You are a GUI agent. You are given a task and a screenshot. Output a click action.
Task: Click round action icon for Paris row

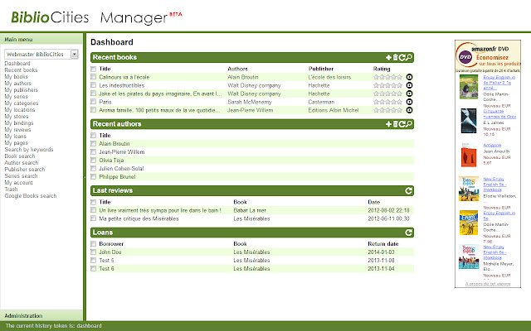409,102
